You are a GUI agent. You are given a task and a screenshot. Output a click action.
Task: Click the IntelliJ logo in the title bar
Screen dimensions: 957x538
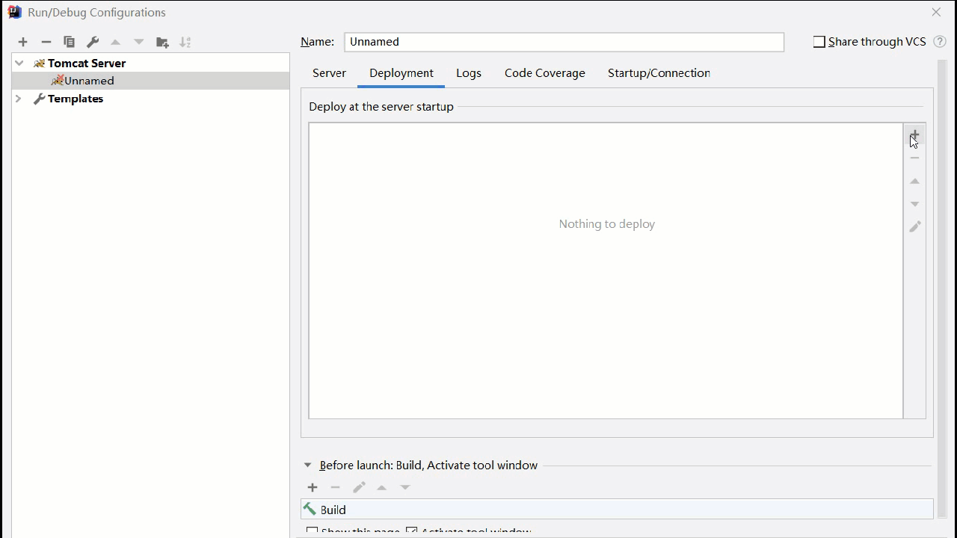tap(15, 12)
